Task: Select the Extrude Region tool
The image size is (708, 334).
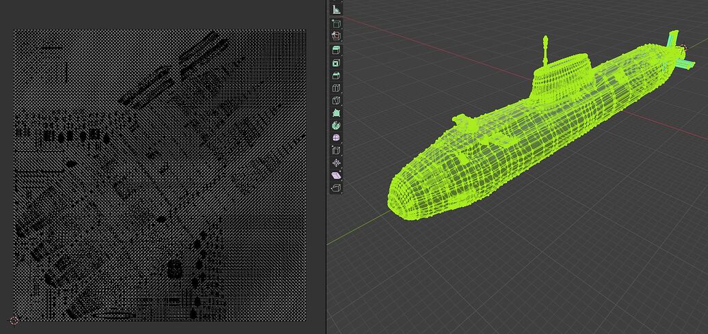Action: (336, 50)
